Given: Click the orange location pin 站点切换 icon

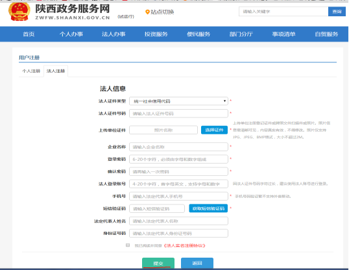Looking at the screenshot, I should 147,12.
